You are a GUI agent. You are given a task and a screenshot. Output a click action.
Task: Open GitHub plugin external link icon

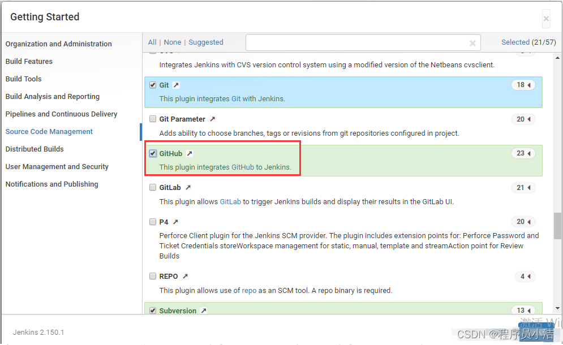[x=190, y=153]
